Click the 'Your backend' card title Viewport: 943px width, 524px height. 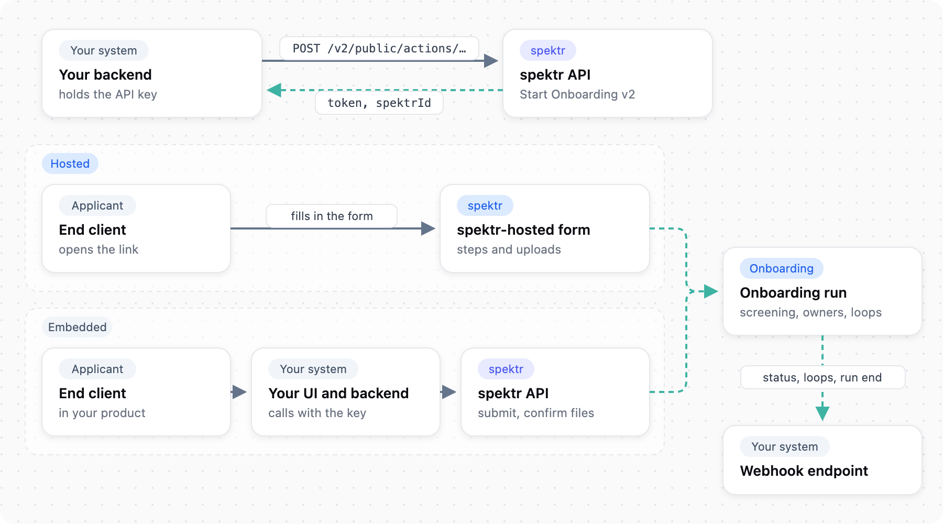(x=105, y=74)
